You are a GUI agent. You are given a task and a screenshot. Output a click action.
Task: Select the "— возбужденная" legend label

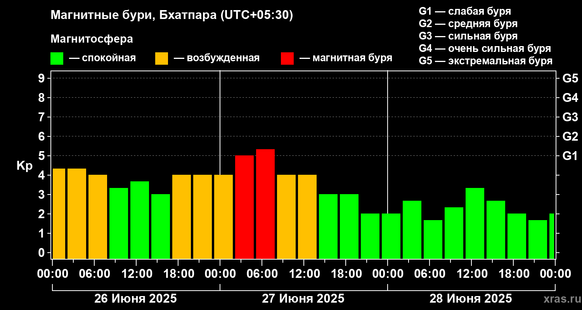pyautogui.click(x=217, y=59)
